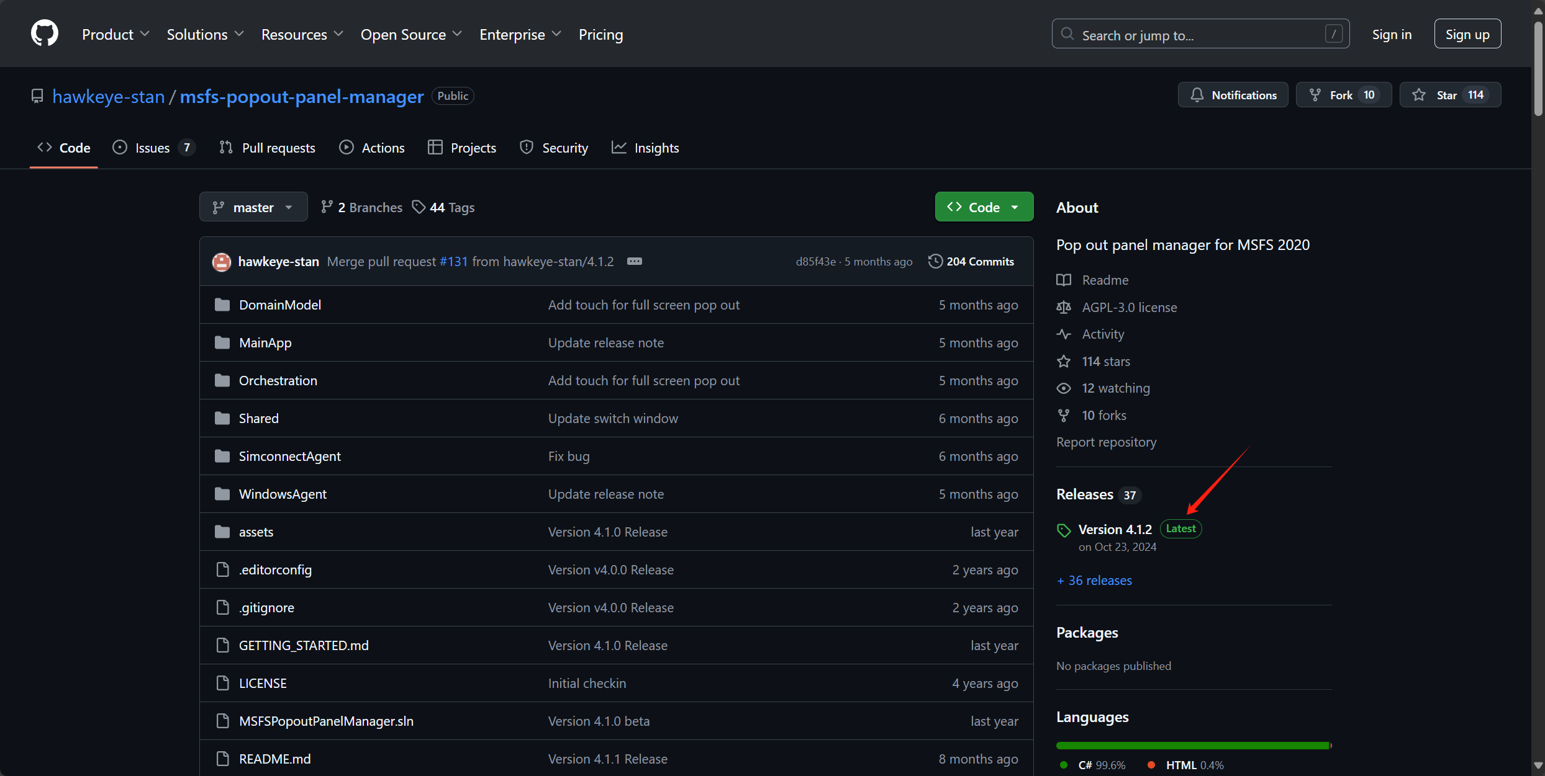Open the master branch selector
The image size is (1545, 776).
click(253, 207)
